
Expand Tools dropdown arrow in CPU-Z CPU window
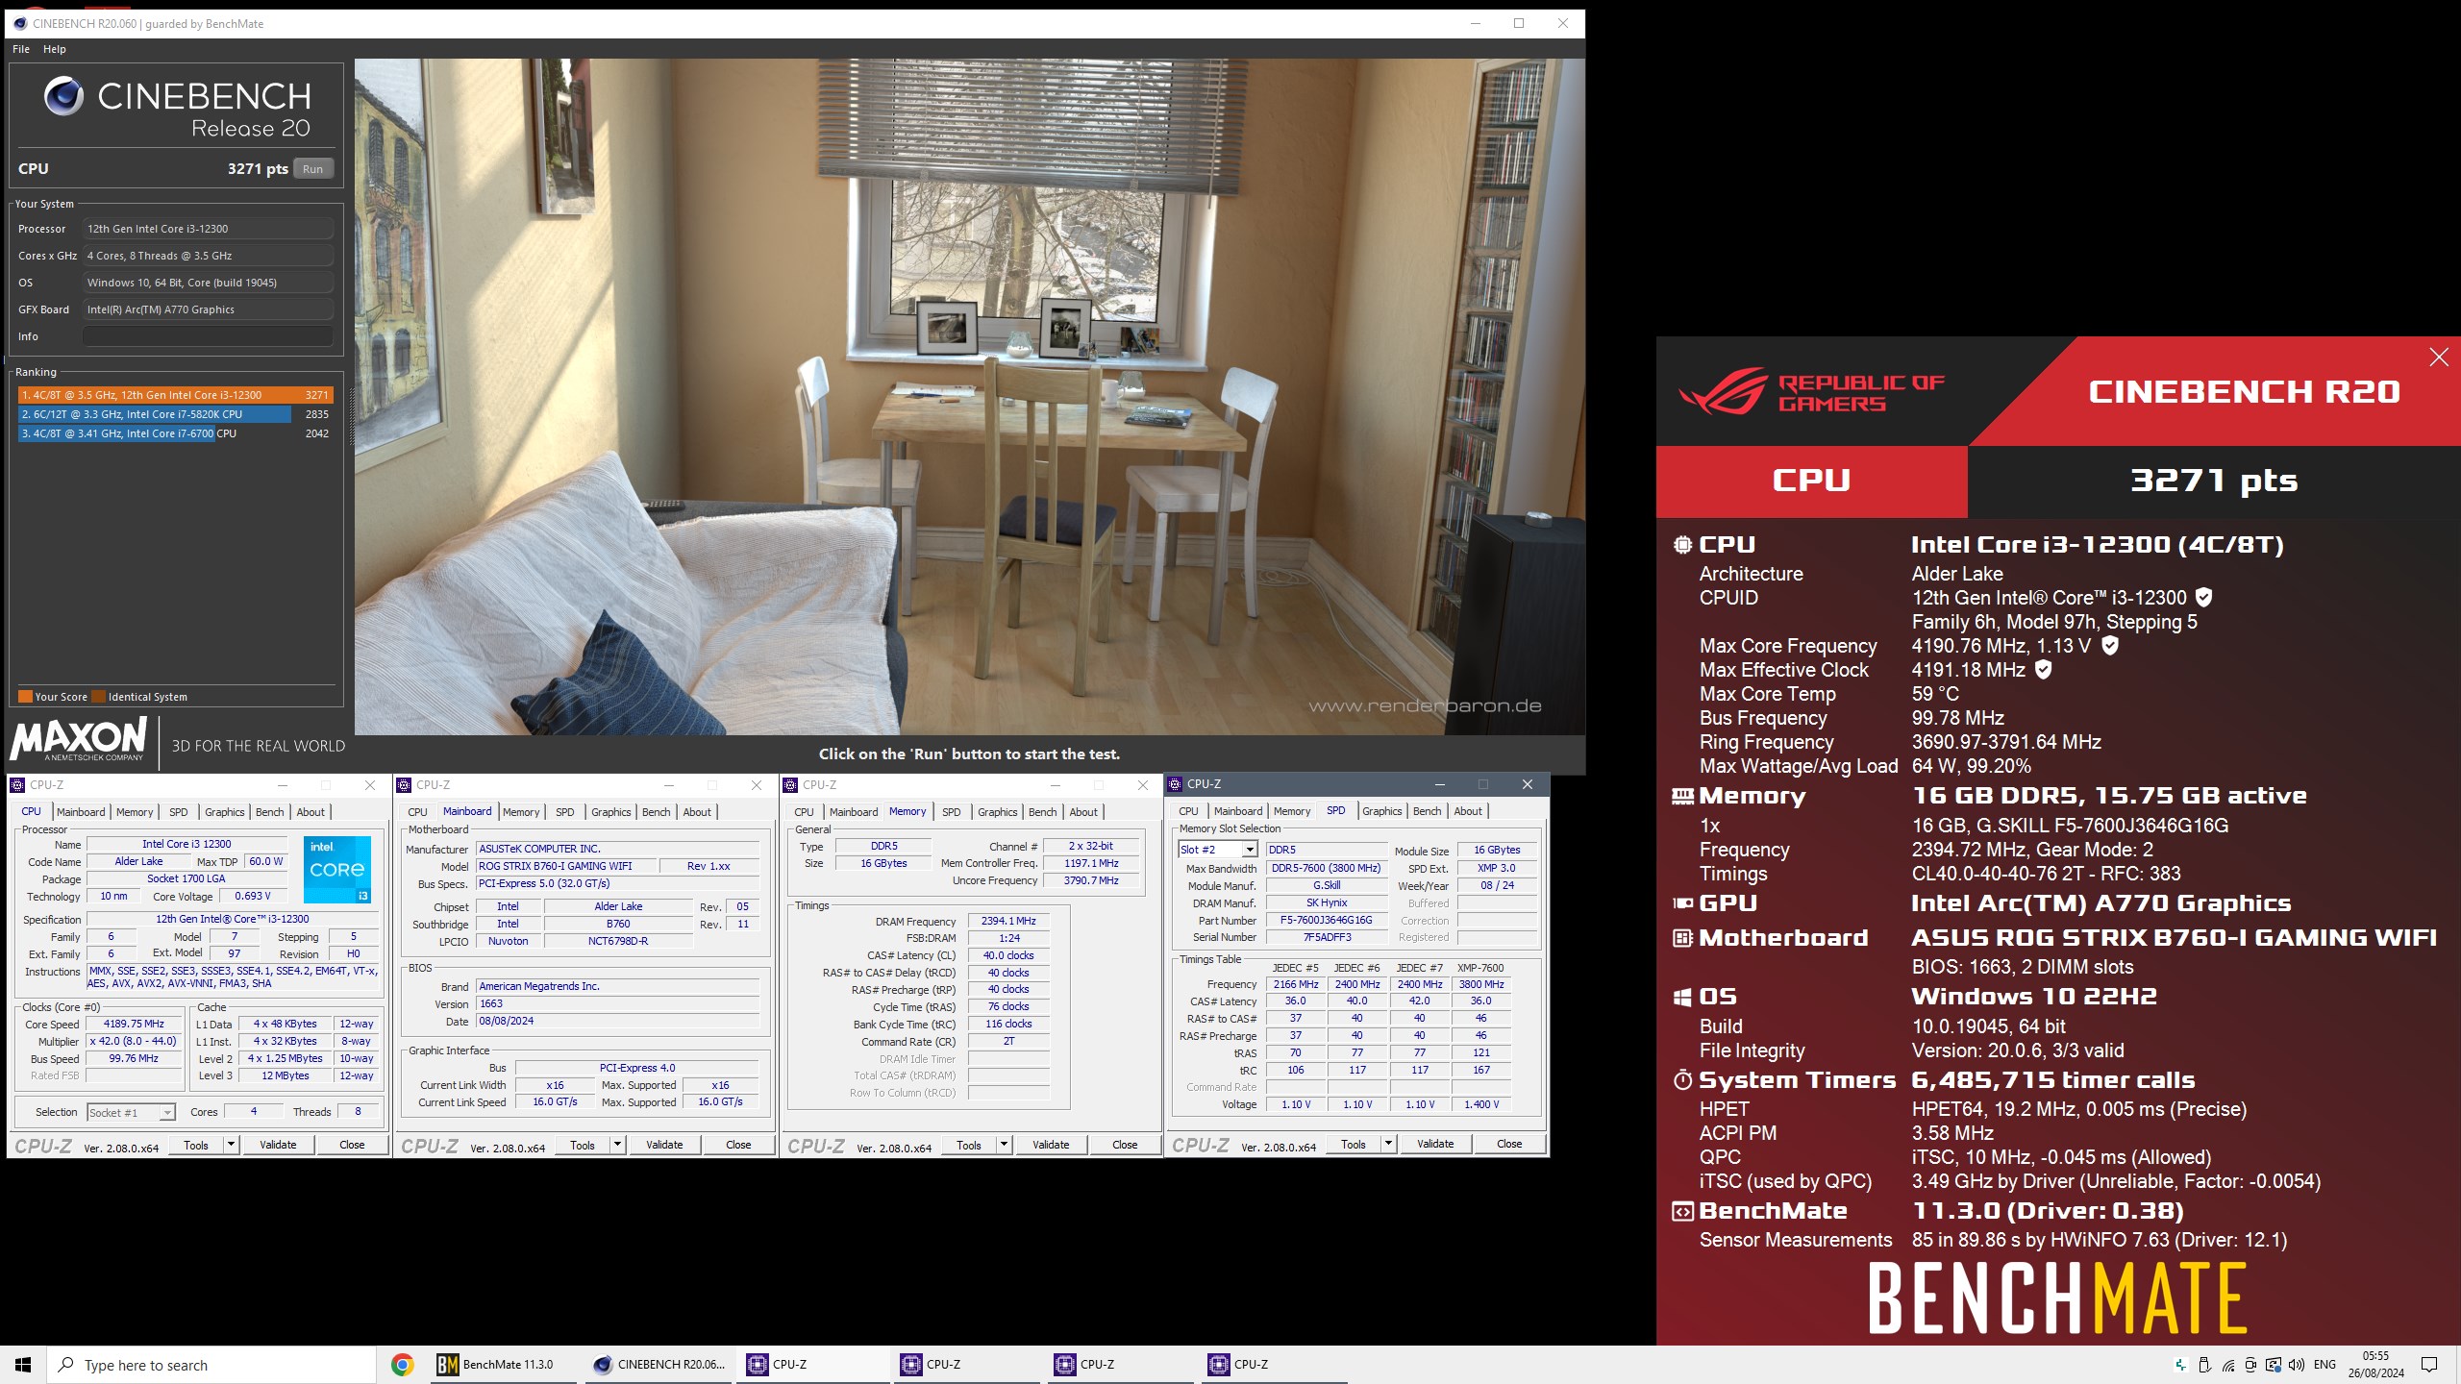[231, 1145]
